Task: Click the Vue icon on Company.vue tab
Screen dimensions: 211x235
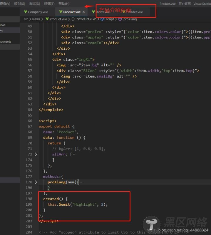Action: (x=26, y=12)
